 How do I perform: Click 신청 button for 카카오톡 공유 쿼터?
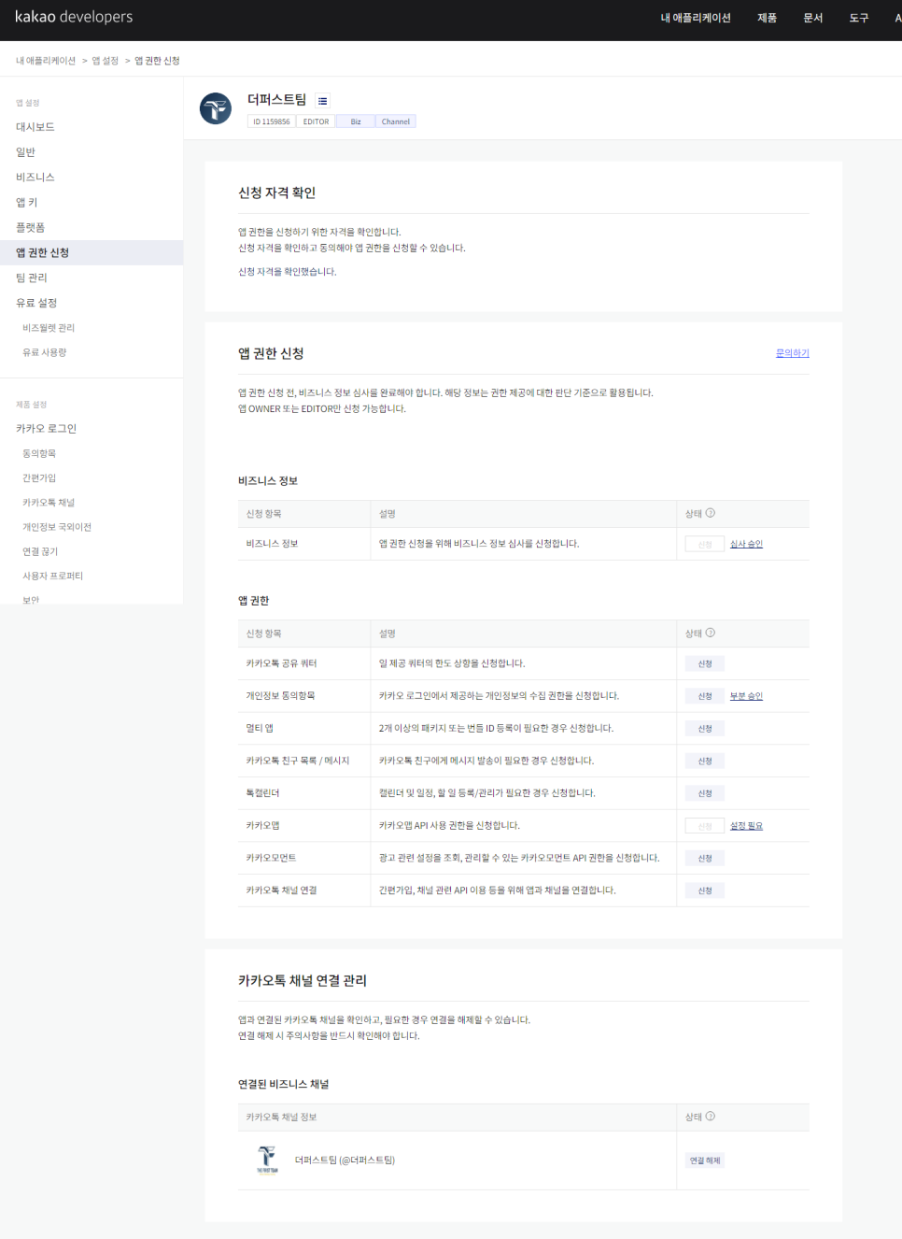click(x=705, y=663)
